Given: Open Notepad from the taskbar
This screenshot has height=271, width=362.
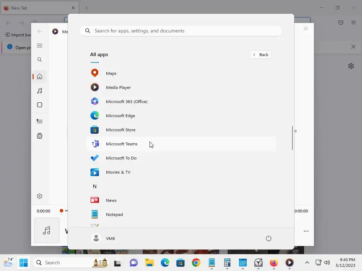Looking at the screenshot, I should pyautogui.click(x=212, y=263).
